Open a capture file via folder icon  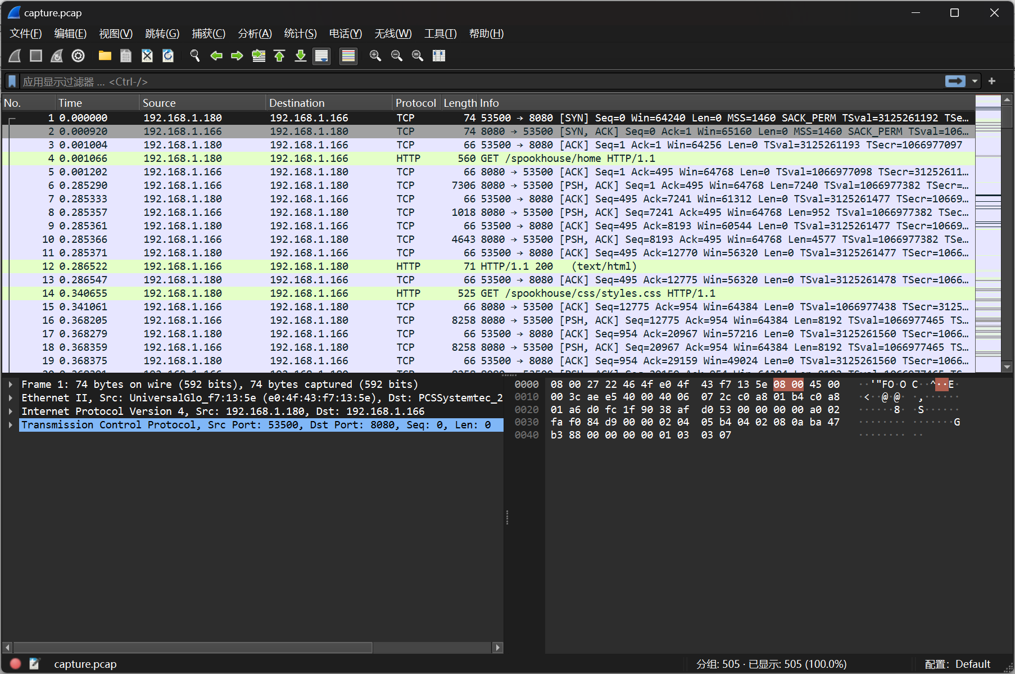(x=105, y=56)
